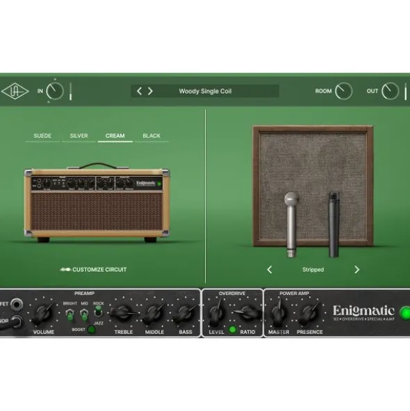410x411 pixels.
Task: Select the silver ribbon microphone
Action: click(291, 225)
